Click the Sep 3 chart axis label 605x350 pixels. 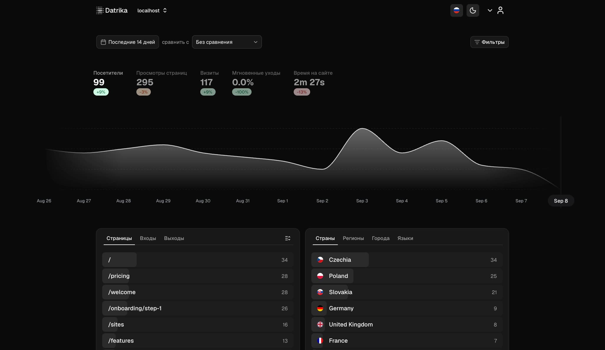pos(362,201)
